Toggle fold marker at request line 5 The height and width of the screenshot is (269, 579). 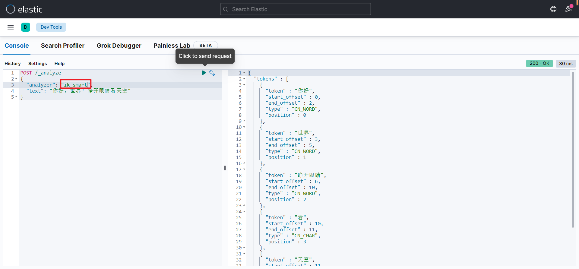tap(16, 97)
